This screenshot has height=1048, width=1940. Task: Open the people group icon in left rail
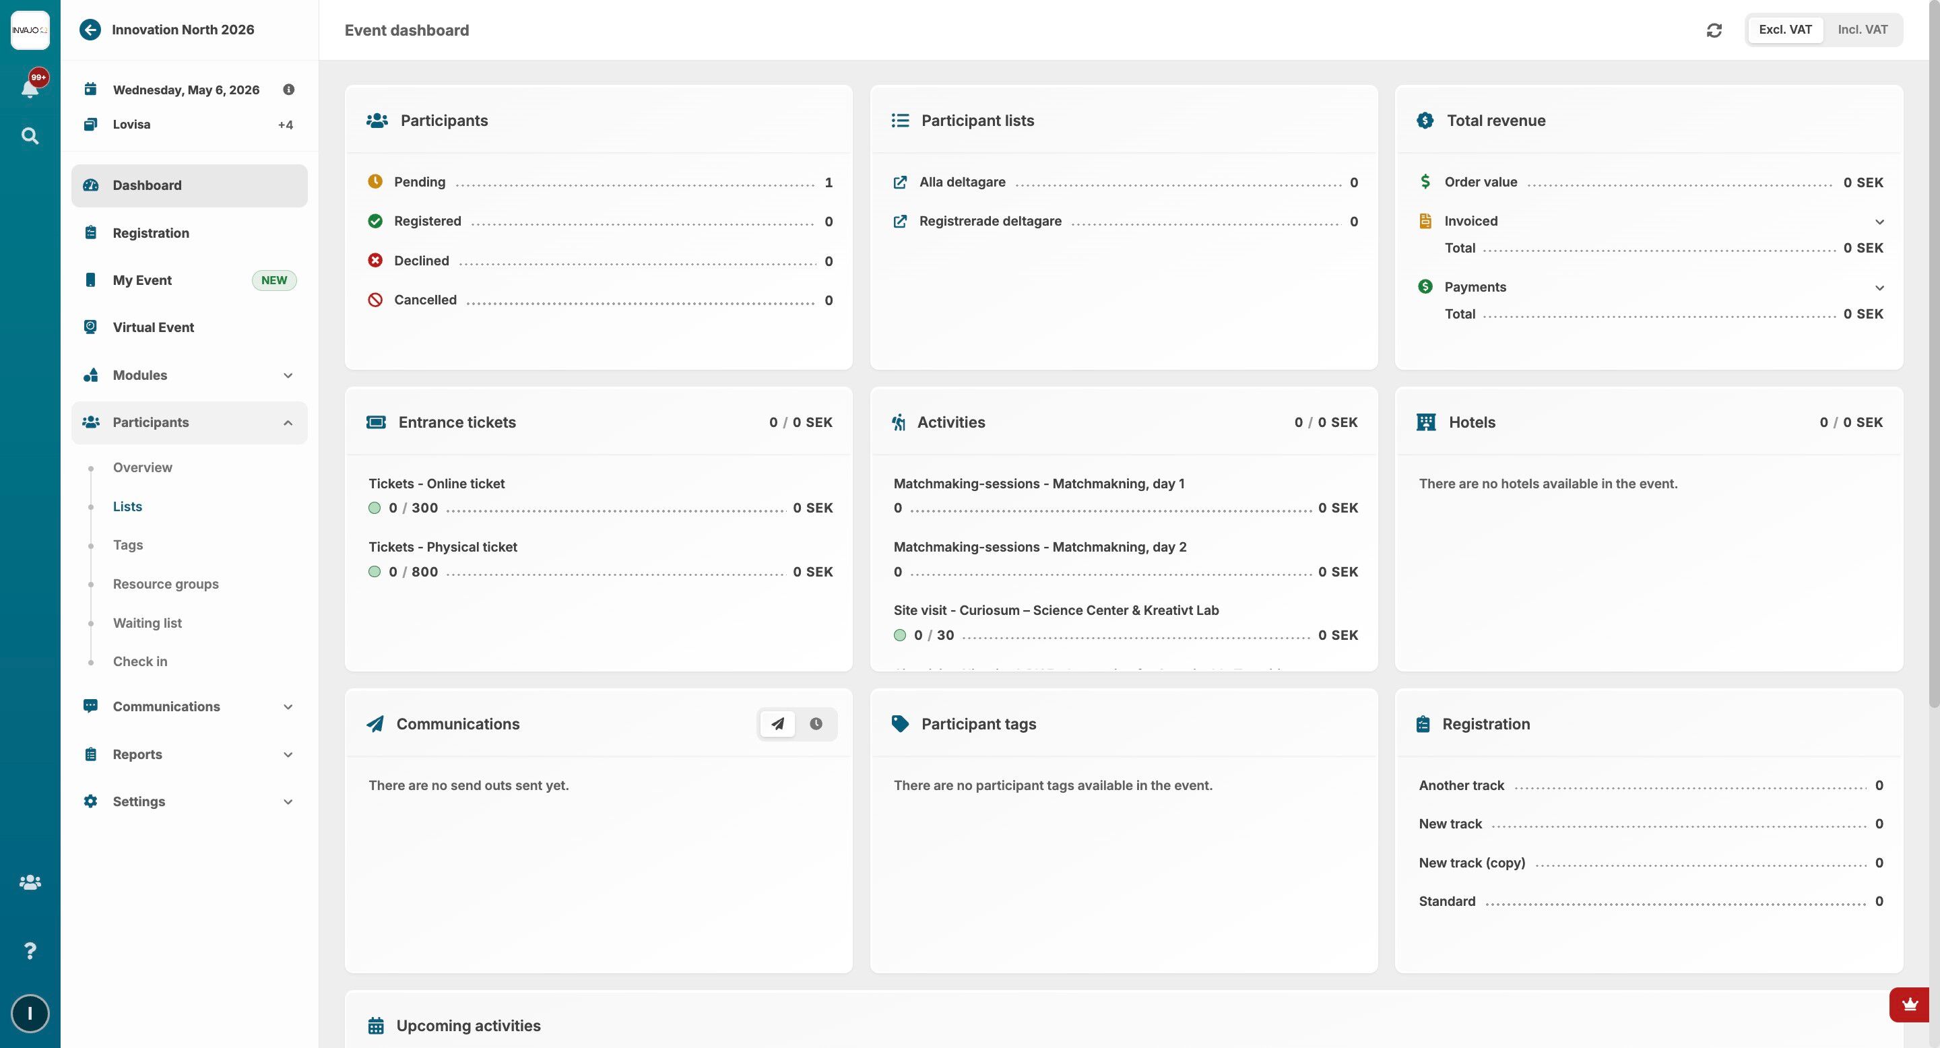30,882
